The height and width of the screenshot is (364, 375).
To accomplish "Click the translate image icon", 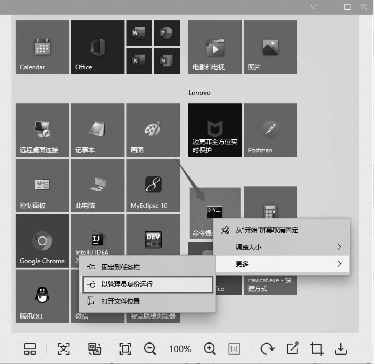I will (x=94, y=349).
